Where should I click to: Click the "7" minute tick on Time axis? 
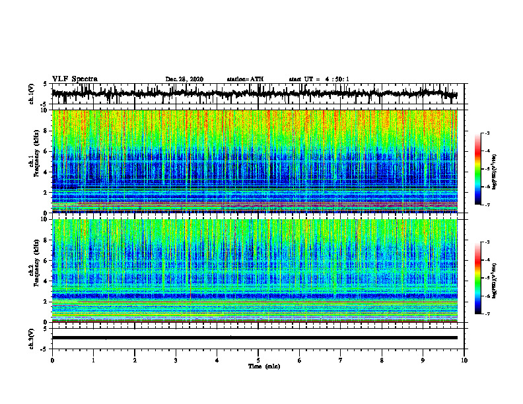[341, 360]
